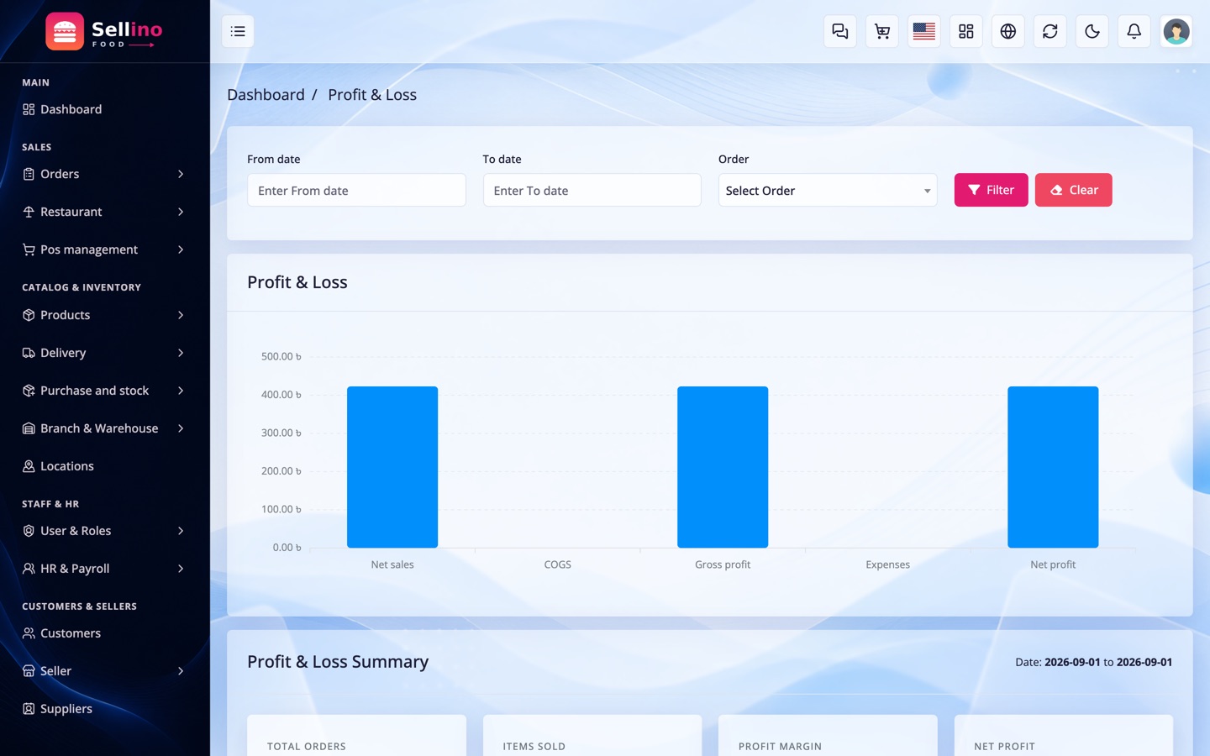Focus the To date field
Image resolution: width=1210 pixels, height=756 pixels.
click(x=592, y=191)
